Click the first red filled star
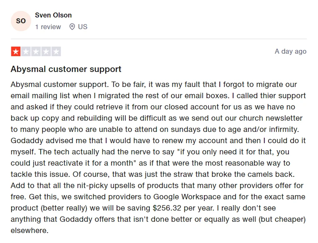Image resolution: width=318 pixels, height=243 pixels. 15,52
